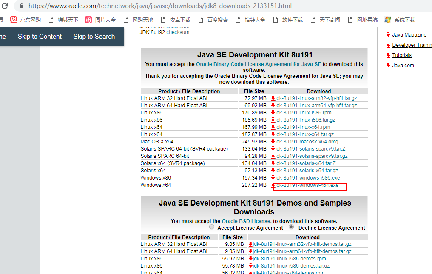Download jdk-8u191-solaris-sparcv9.tar.Z
The image size is (432, 274).
(310, 149)
